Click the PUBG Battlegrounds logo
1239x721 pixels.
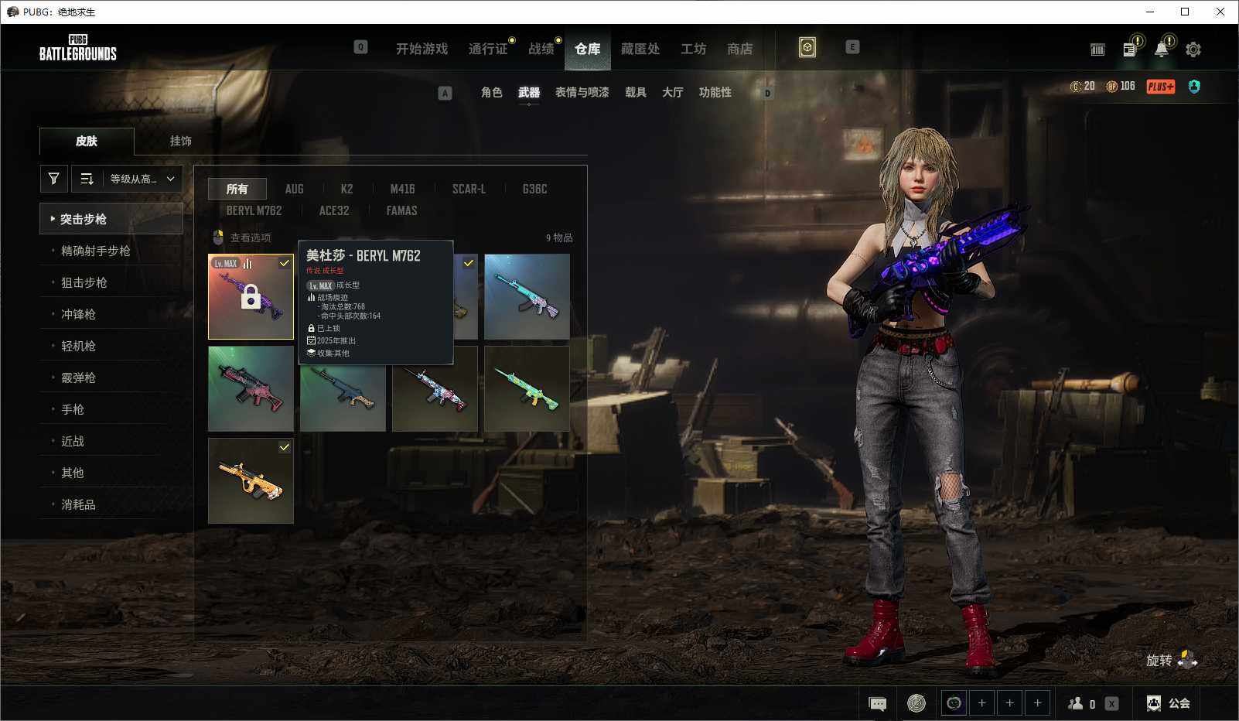78,48
